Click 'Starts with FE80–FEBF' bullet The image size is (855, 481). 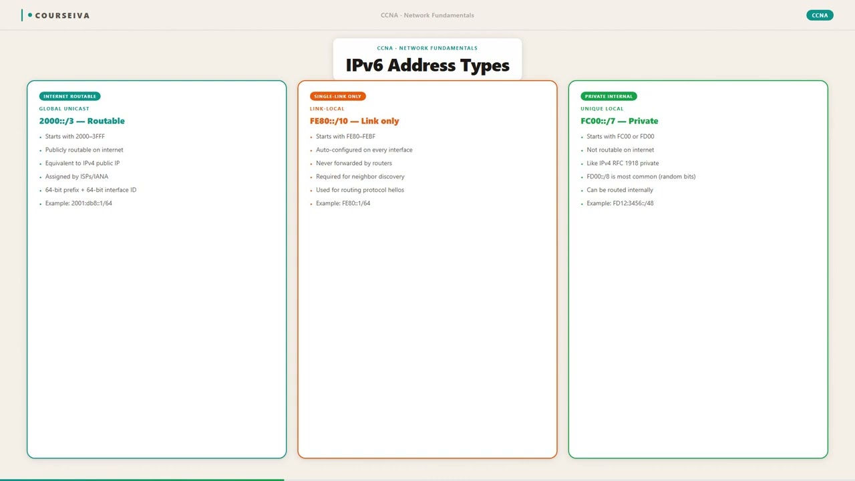point(345,136)
